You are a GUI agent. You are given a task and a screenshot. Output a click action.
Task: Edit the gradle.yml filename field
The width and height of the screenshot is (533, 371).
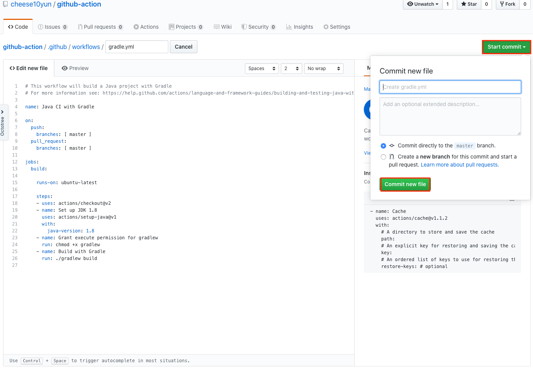coord(137,47)
